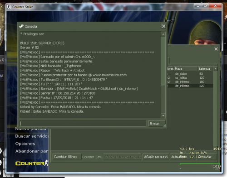Click the console scroll down arrow
Viewport: 227px width, 178px height.
(163, 115)
